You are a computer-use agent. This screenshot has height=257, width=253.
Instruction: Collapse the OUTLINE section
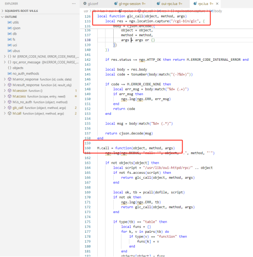point(2,17)
